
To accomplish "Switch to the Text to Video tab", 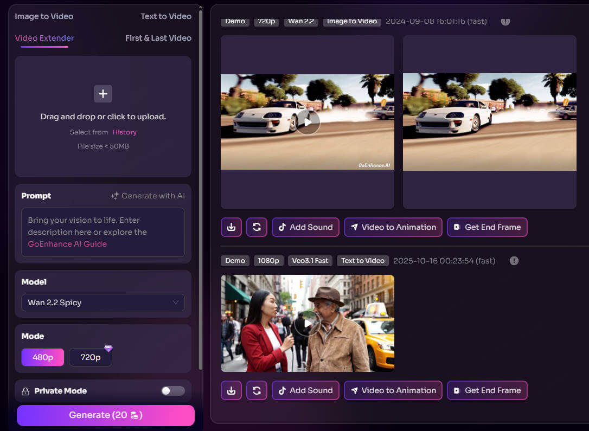I will click(x=165, y=16).
